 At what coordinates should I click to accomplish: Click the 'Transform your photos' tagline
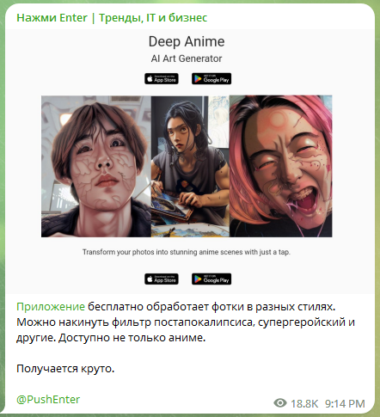187,252
